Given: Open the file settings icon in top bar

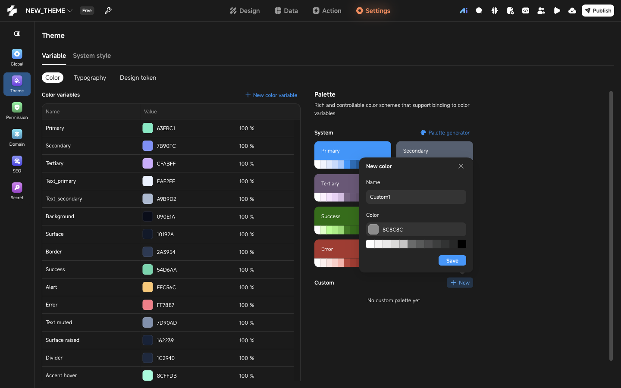Looking at the screenshot, I should [510, 11].
